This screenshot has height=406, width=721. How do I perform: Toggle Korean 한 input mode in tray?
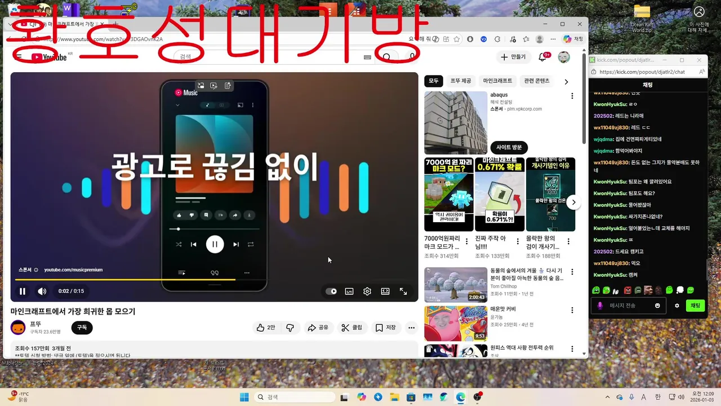point(657,397)
